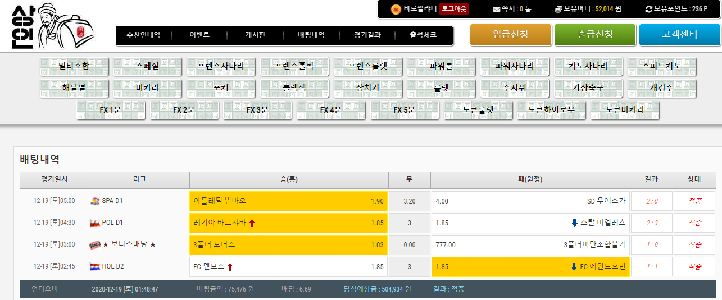The height and width of the screenshot is (300, 722).
Task: Click the coins icon beside 보유머니
Action: click(558, 9)
